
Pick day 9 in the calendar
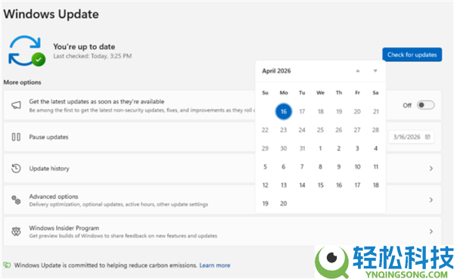coord(339,166)
